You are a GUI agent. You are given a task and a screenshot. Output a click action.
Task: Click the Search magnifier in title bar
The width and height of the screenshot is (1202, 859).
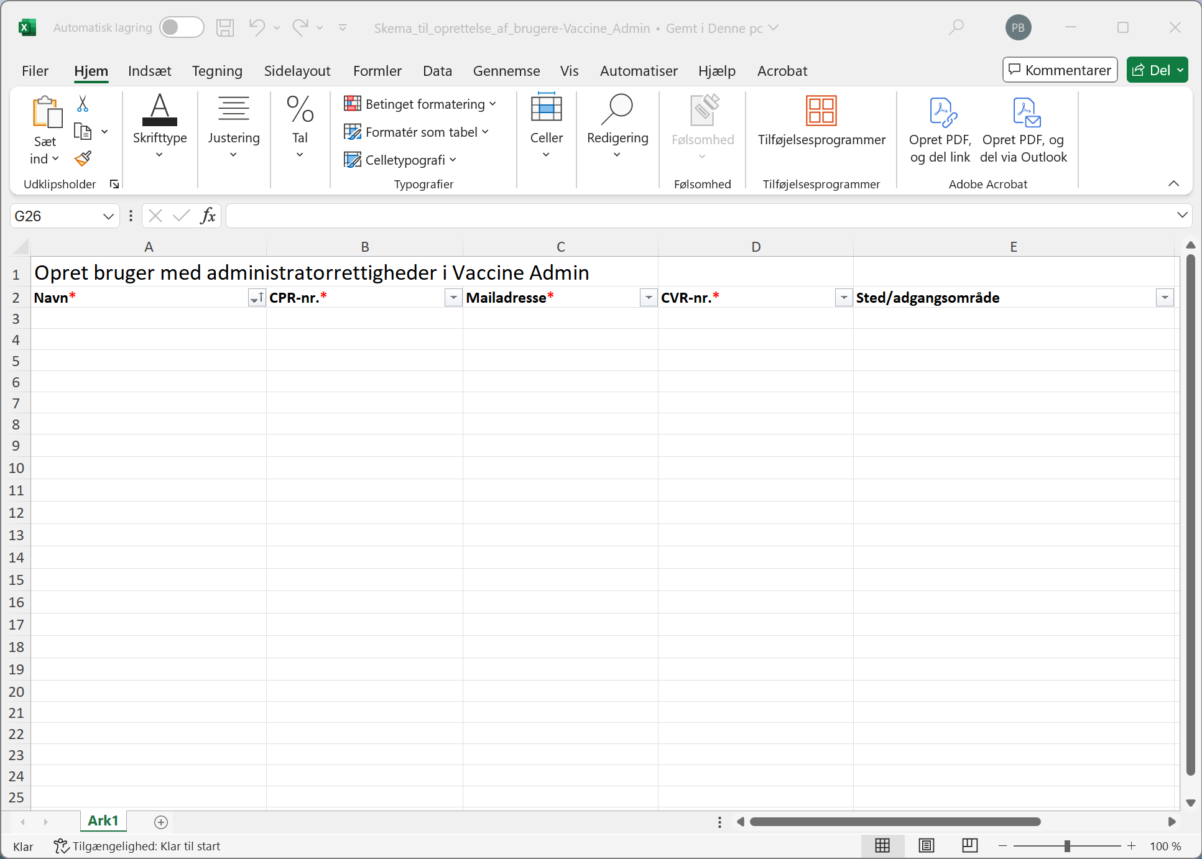pos(956,28)
